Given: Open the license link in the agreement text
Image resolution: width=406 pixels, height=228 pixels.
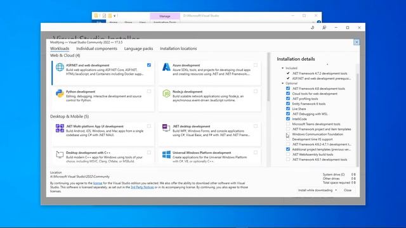Looking at the screenshot, I should (98, 183).
